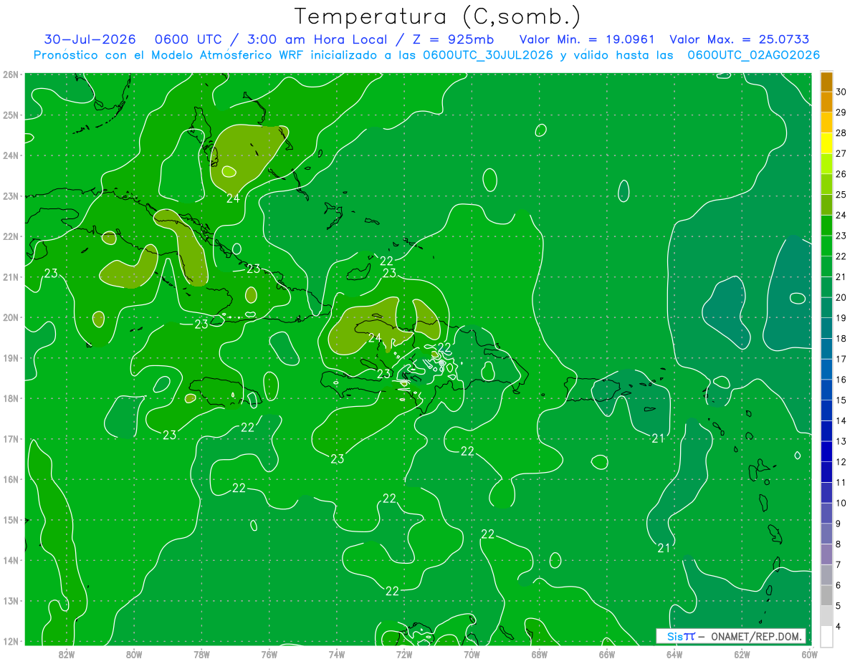Click the title "Temperatura (C,somb.)"
Screen dimensions: 860x664
tap(438, 16)
